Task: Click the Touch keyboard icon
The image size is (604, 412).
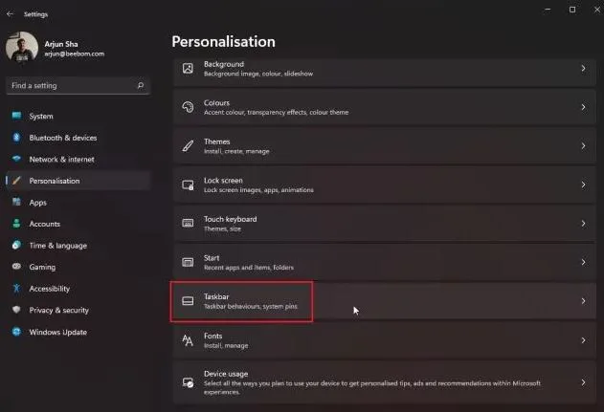Action: [188, 223]
